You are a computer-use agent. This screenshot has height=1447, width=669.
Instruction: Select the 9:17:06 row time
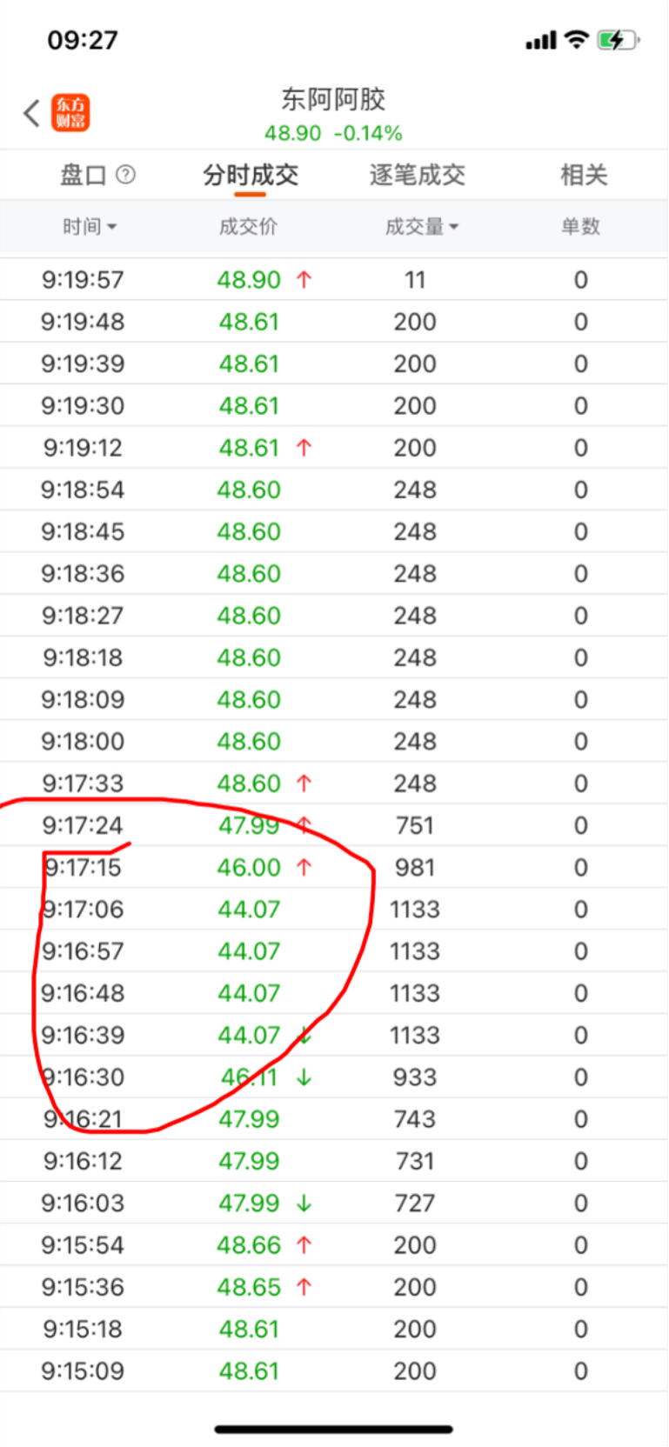pos(83,910)
